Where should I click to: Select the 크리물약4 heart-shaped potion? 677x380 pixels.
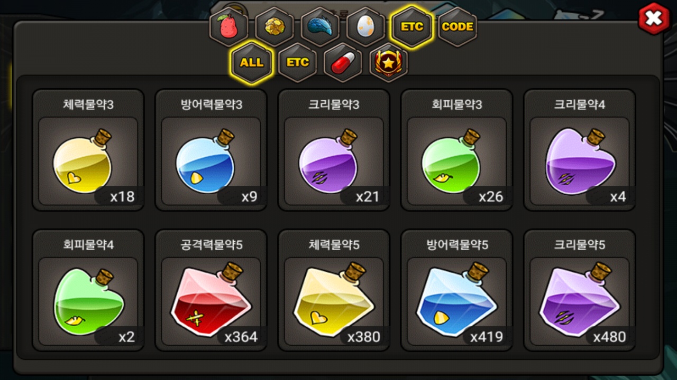[579, 150]
